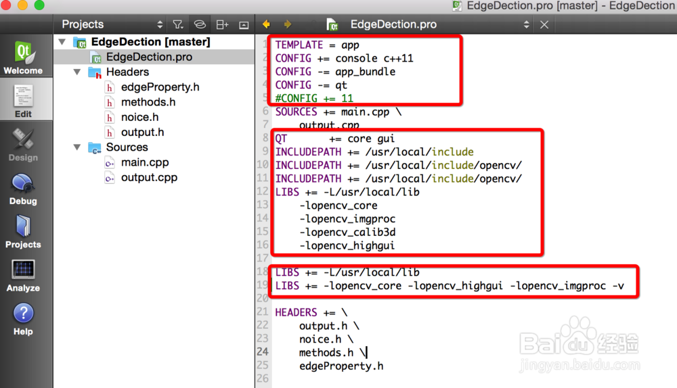Open the Projects mode in sidebar

[x=23, y=231]
